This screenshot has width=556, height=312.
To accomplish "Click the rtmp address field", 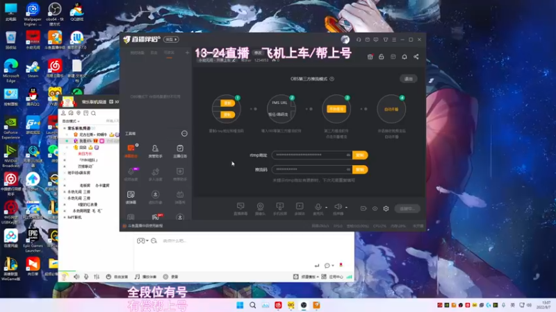I will click(x=312, y=155).
